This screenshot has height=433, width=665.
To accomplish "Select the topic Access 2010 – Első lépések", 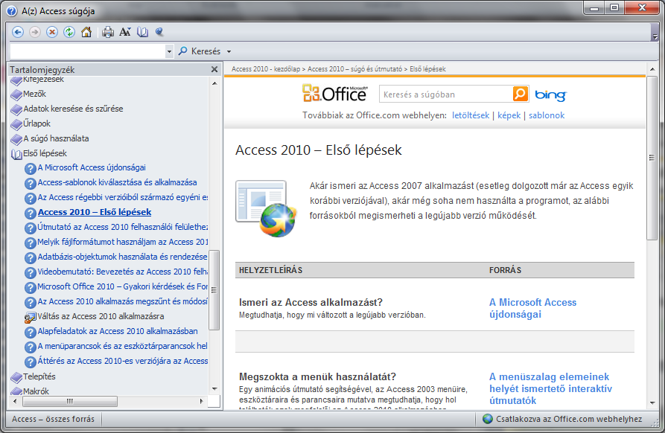I will point(95,212).
